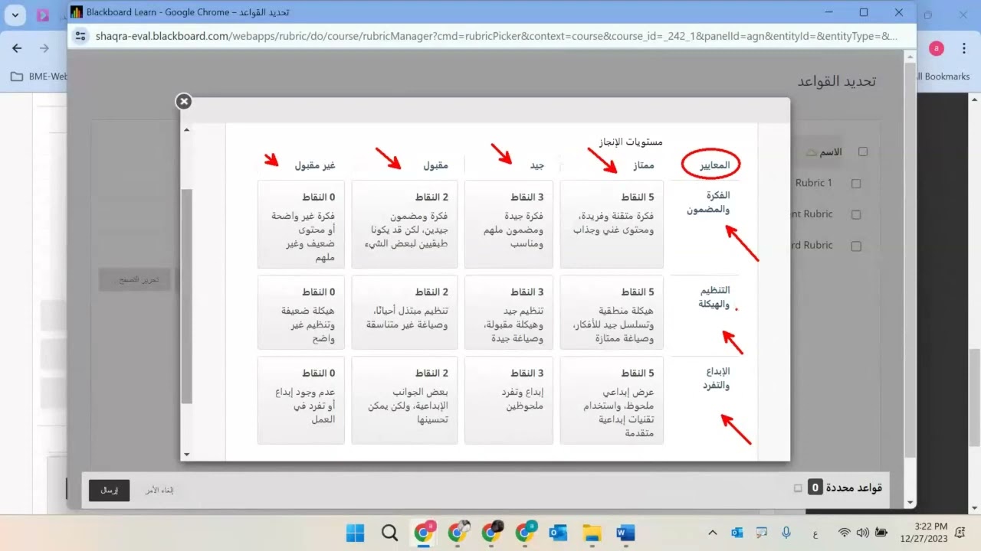Tick the checkbox of the 'nt Rubric' row
The width and height of the screenshot is (981, 551).
click(x=856, y=215)
